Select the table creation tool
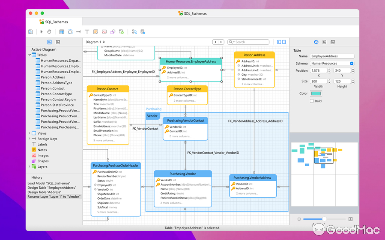This screenshot has width=385, height=240. pos(62,31)
